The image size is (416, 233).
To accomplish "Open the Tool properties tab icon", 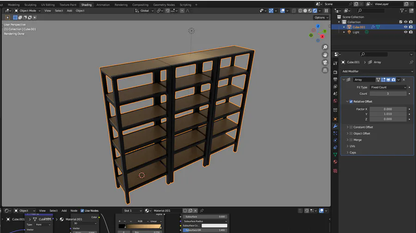I will pos(335,63).
